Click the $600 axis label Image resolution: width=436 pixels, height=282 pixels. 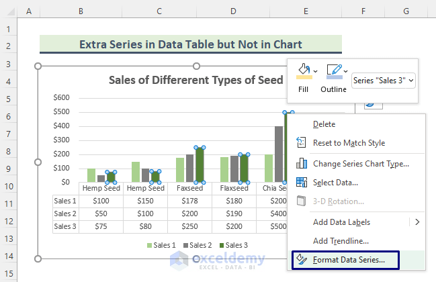point(61,97)
